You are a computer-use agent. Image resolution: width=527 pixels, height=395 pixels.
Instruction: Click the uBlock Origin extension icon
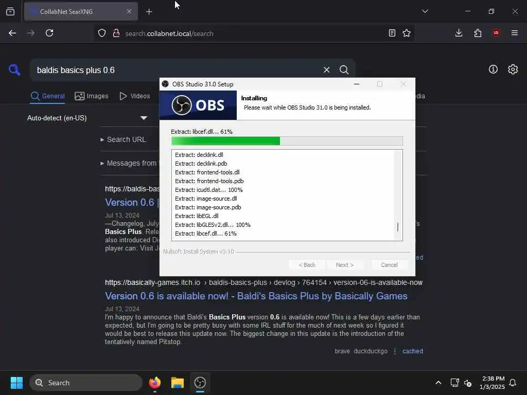pos(496,32)
